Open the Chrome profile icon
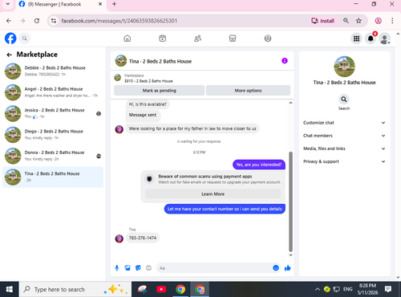 (x=379, y=21)
